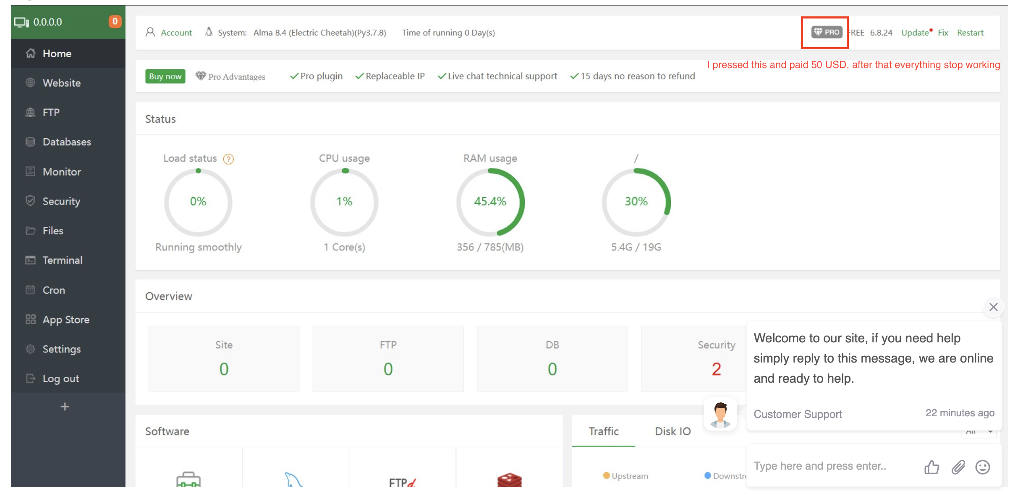Click the Buy now button
The width and height of the screenshot is (1010, 494).
pyautogui.click(x=165, y=76)
